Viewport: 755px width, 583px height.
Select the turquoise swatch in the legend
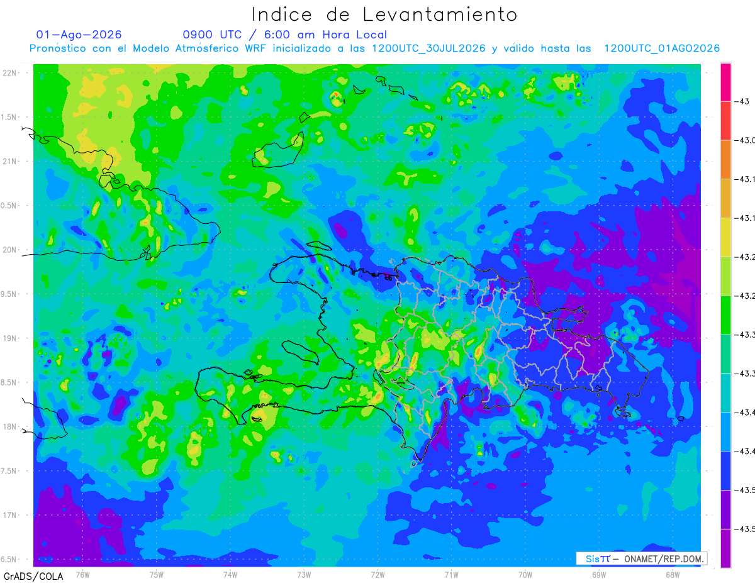pos(725,392)
